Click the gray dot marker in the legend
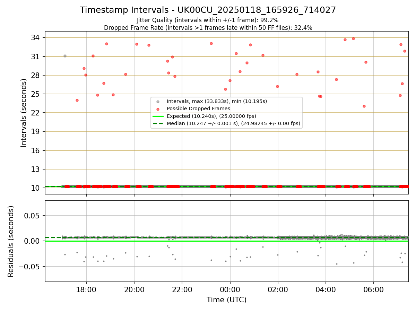The height and width of the screenshot is (312, 416). tap(158, 102)
